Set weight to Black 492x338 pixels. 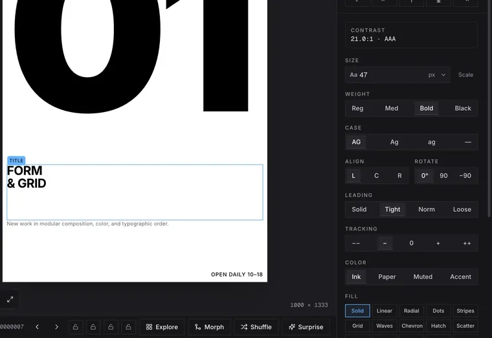click(x=463, y=108)
